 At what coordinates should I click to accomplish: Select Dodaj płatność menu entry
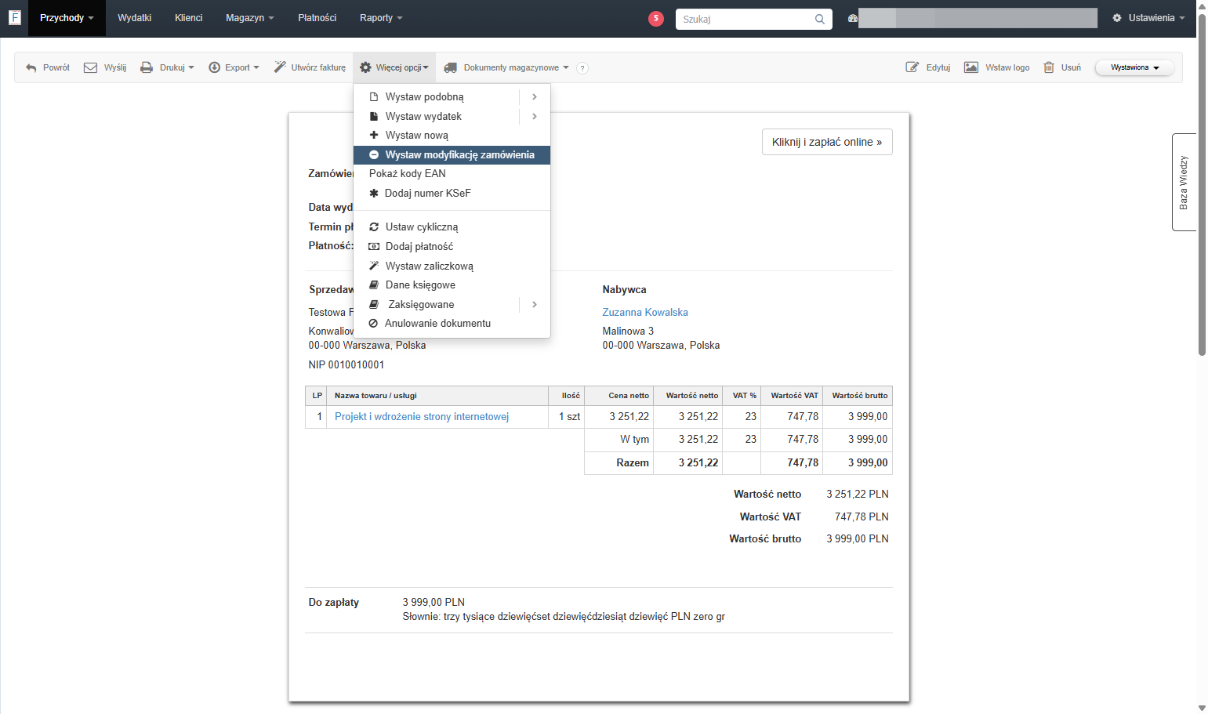452,247
